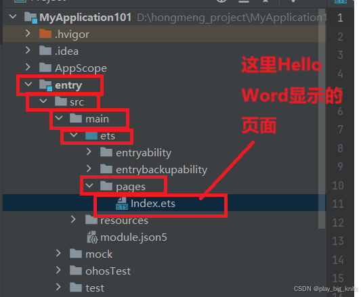Screen dimensions: 361x297
Task: Click line number 13 in editor gutter
Action: click(338, 241)
